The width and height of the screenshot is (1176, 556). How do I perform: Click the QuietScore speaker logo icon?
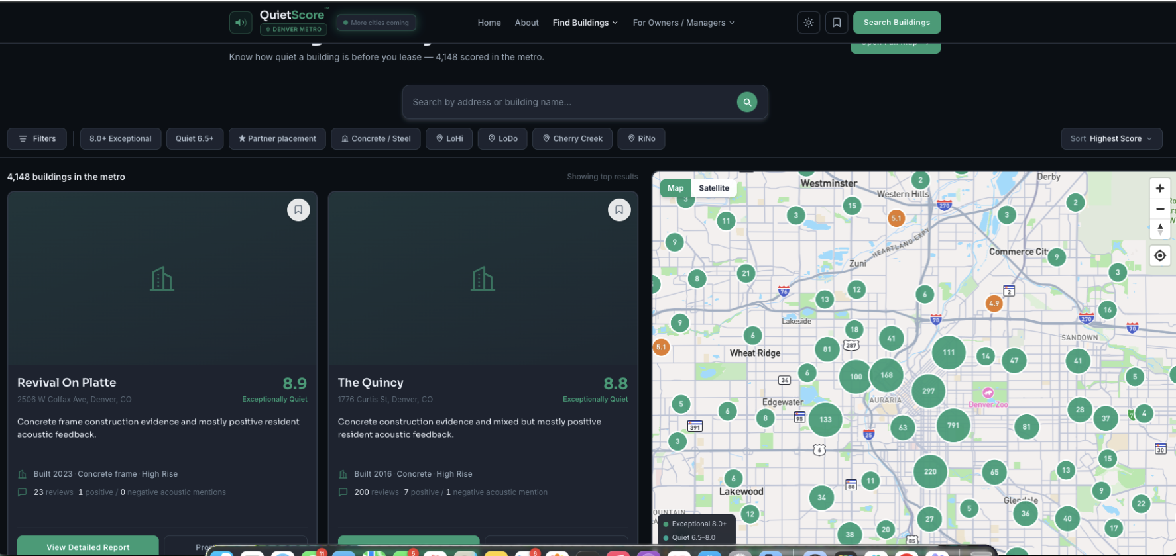(x=241, y=23)
